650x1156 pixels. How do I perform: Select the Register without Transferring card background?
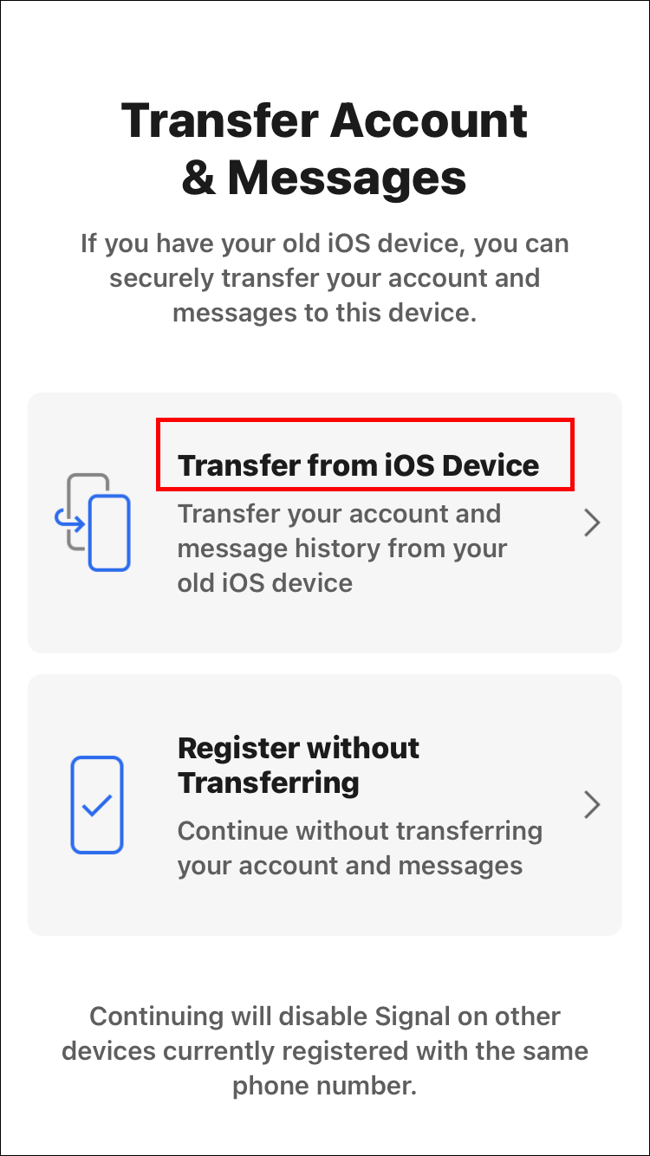pyautogui.click(x=325, y=805)
